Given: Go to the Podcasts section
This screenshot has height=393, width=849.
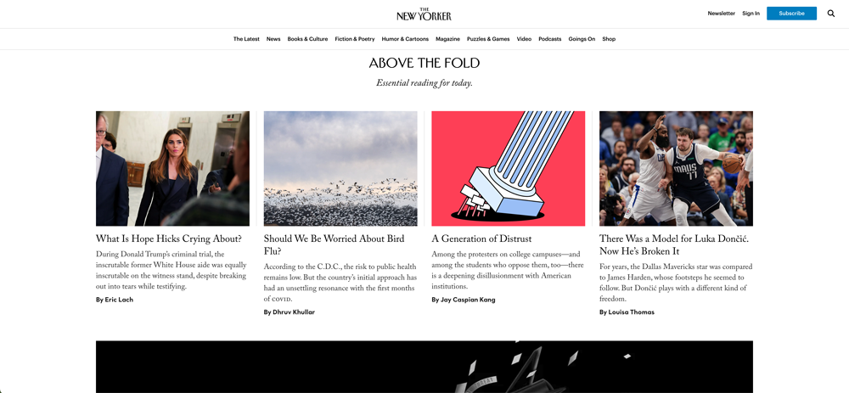Looking at the screenshot, I should [x=549, y=39].
